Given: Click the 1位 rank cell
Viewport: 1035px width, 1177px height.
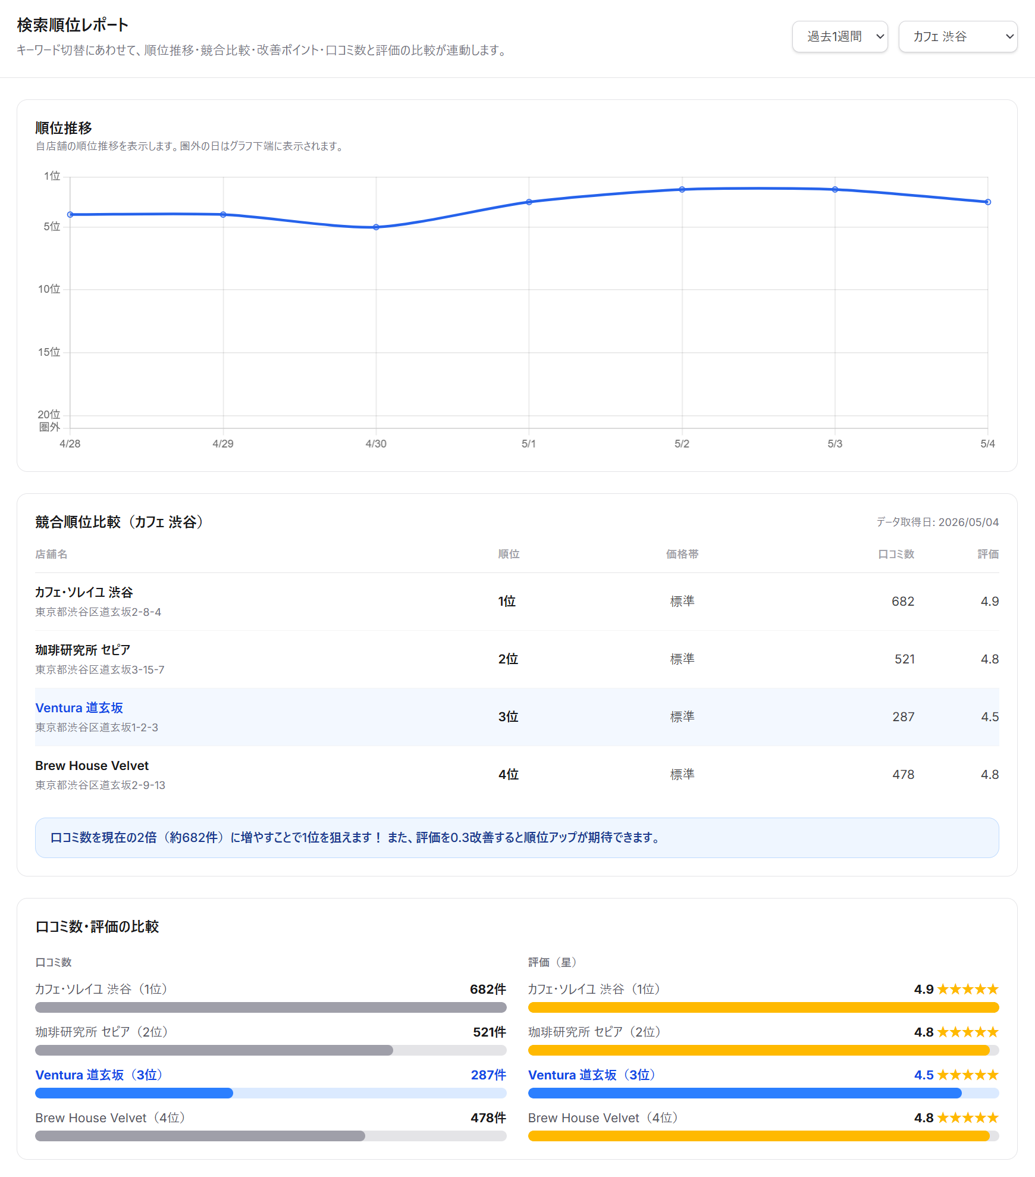Looking at the screenshot, I should 507,602.
